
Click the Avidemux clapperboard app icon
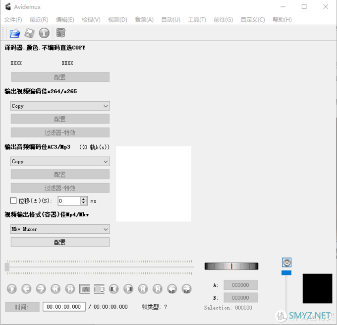coord(8,6)
